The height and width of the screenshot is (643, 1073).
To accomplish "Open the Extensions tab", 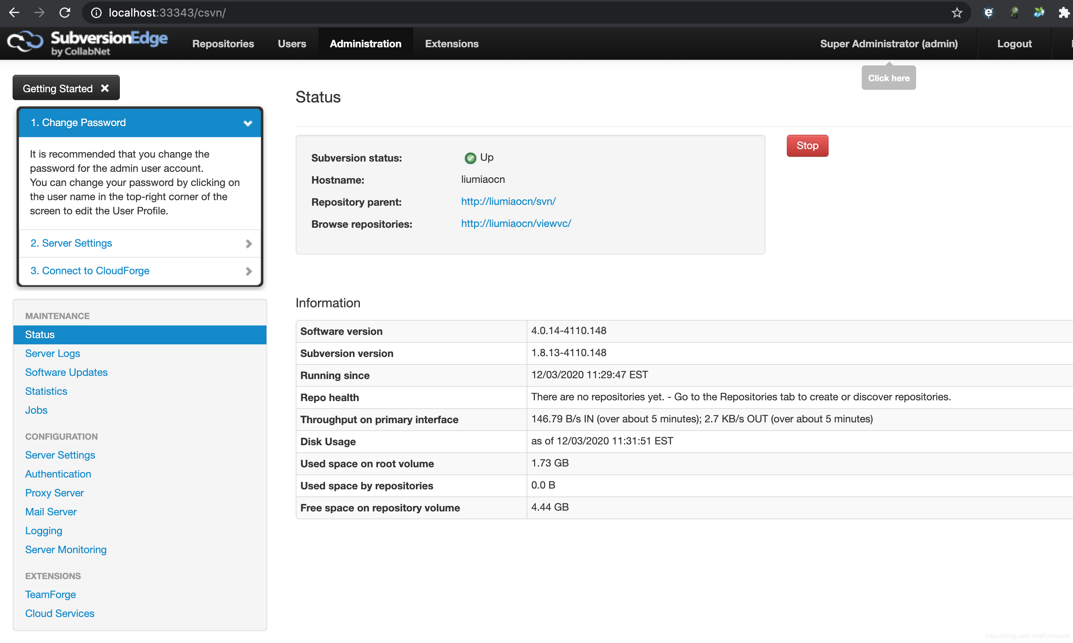I will [452, 44].
